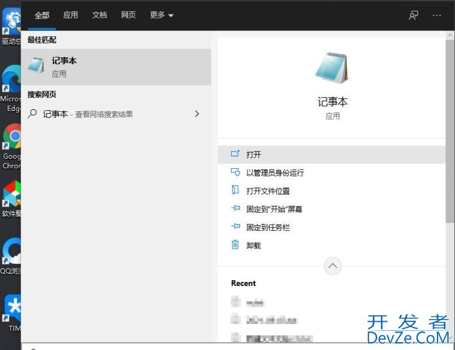Click the right pane vertical scrollbar
455x350 pixels.
click(x=449, y=129)
